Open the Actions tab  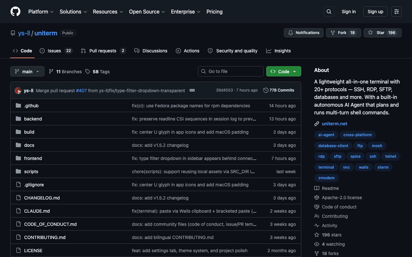click(x=188, y=51)
